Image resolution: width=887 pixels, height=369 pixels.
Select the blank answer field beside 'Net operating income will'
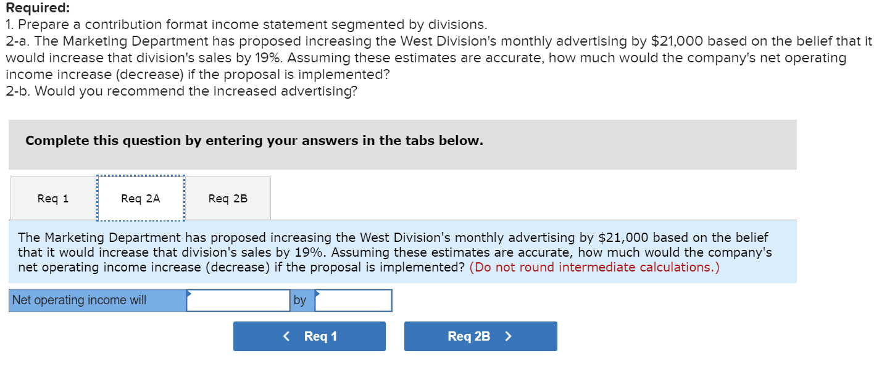(238, 301)
